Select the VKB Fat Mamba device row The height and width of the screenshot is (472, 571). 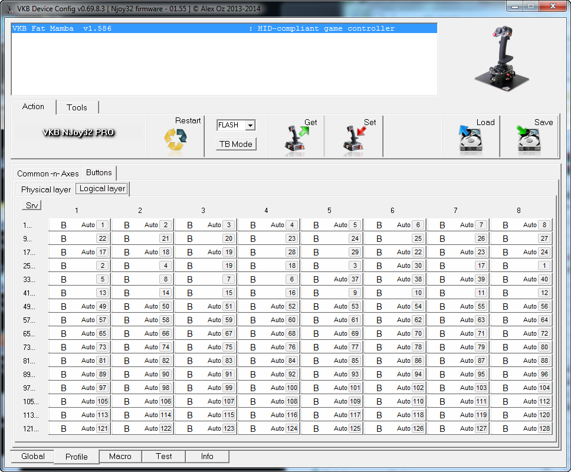[x=224, y=28]
